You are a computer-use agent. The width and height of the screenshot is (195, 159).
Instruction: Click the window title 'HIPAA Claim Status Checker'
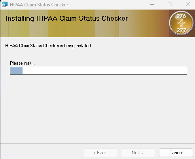(x=39, y=5)
